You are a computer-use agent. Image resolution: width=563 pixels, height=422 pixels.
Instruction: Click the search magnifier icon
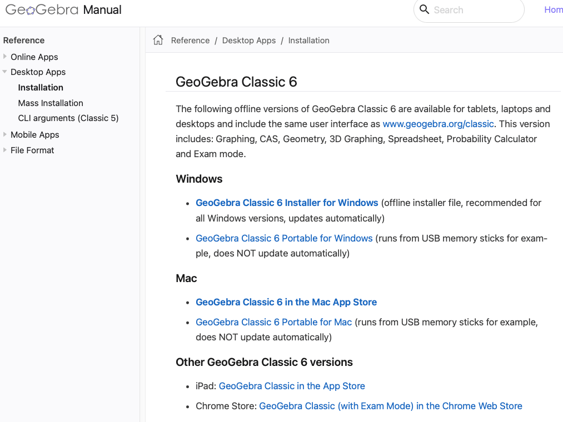pyautogui.click(x=425, y=9)
